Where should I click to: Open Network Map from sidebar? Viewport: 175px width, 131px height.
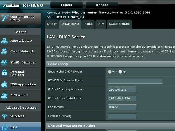tap(20, 41)
